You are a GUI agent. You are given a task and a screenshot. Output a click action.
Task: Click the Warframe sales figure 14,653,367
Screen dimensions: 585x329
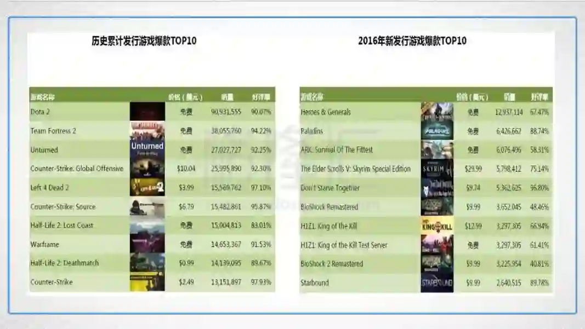pyautogui.click(x=226, y=244)
